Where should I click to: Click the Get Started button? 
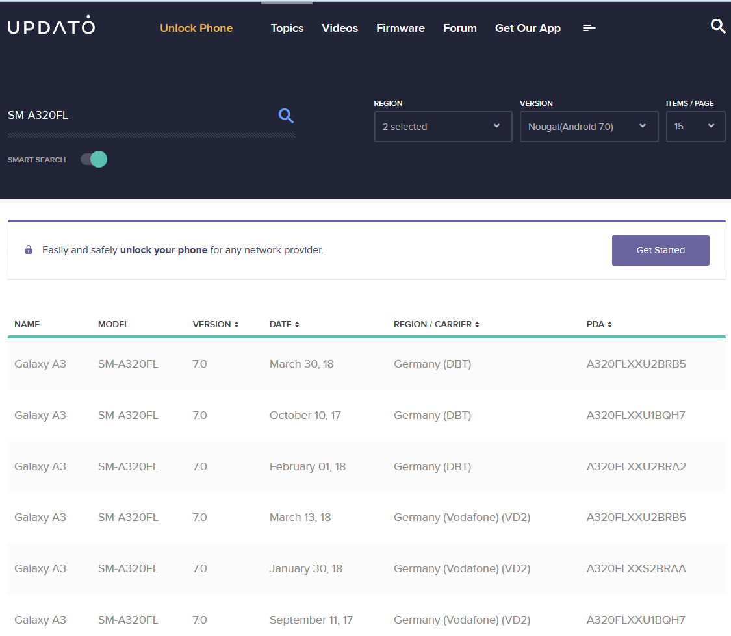661,250
